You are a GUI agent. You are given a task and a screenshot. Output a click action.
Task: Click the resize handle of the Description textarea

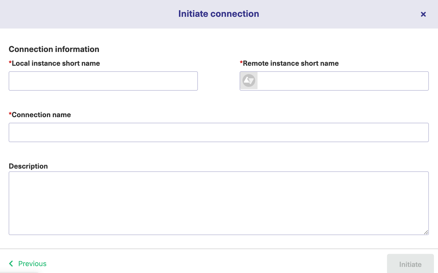click(x=426, y=232)
